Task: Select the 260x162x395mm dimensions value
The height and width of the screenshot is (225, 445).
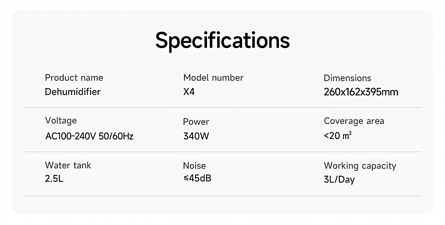Action: point(360,92)
